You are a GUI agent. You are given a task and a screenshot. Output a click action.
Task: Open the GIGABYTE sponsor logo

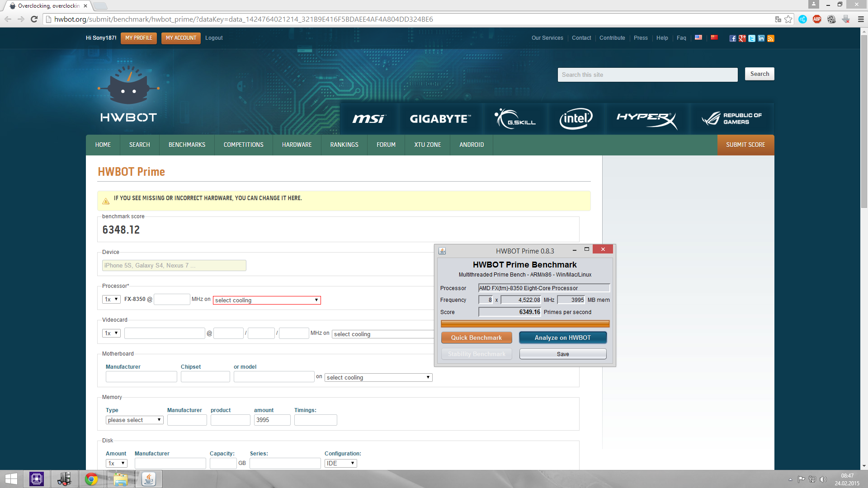click(x=440, y=119)
